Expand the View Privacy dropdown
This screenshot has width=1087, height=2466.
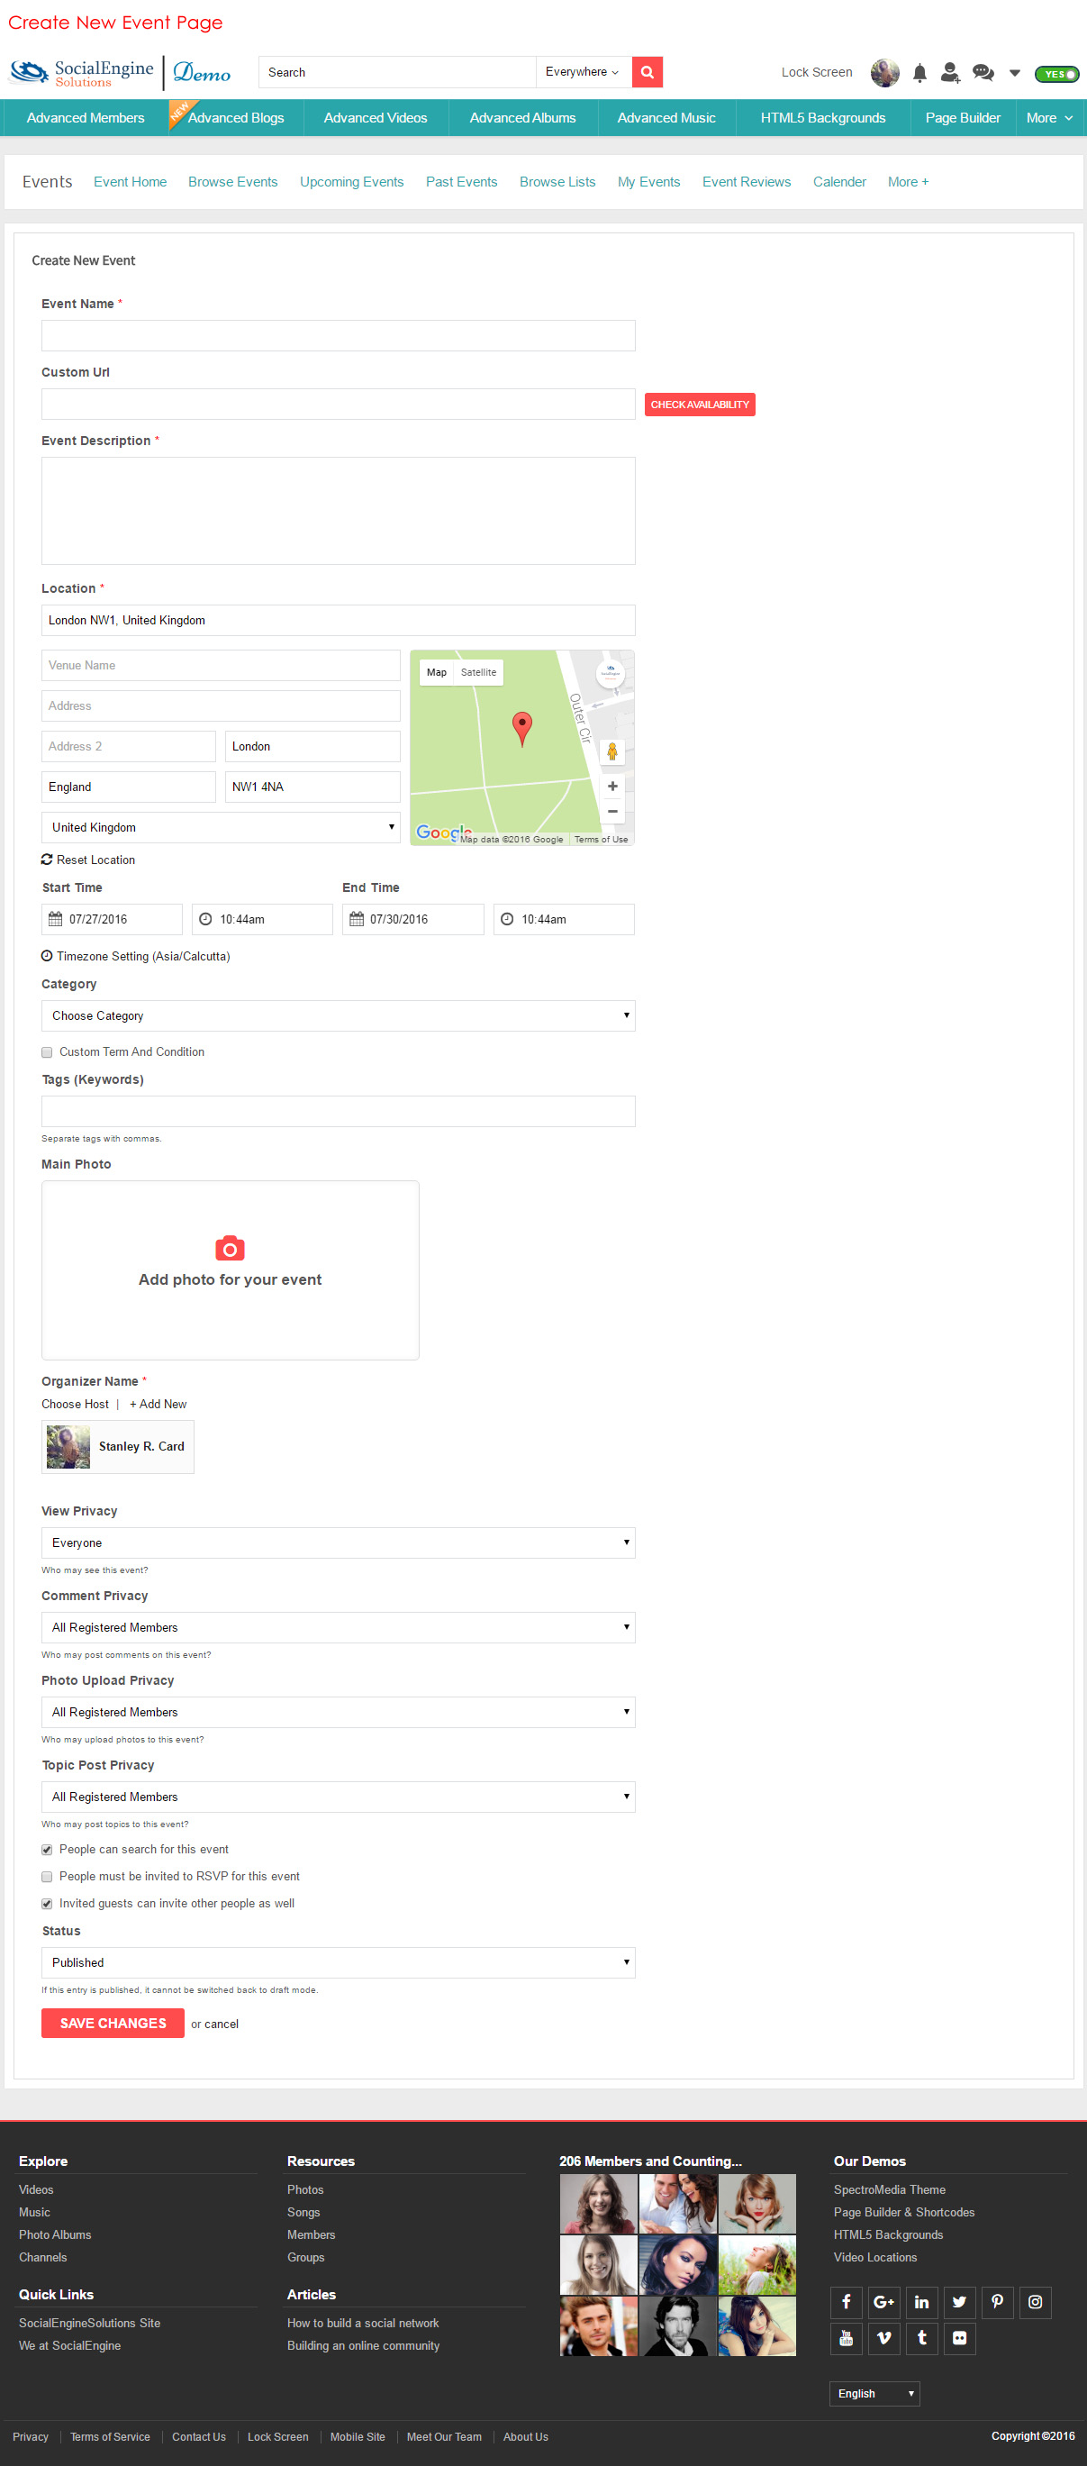tap(338, 1542)
